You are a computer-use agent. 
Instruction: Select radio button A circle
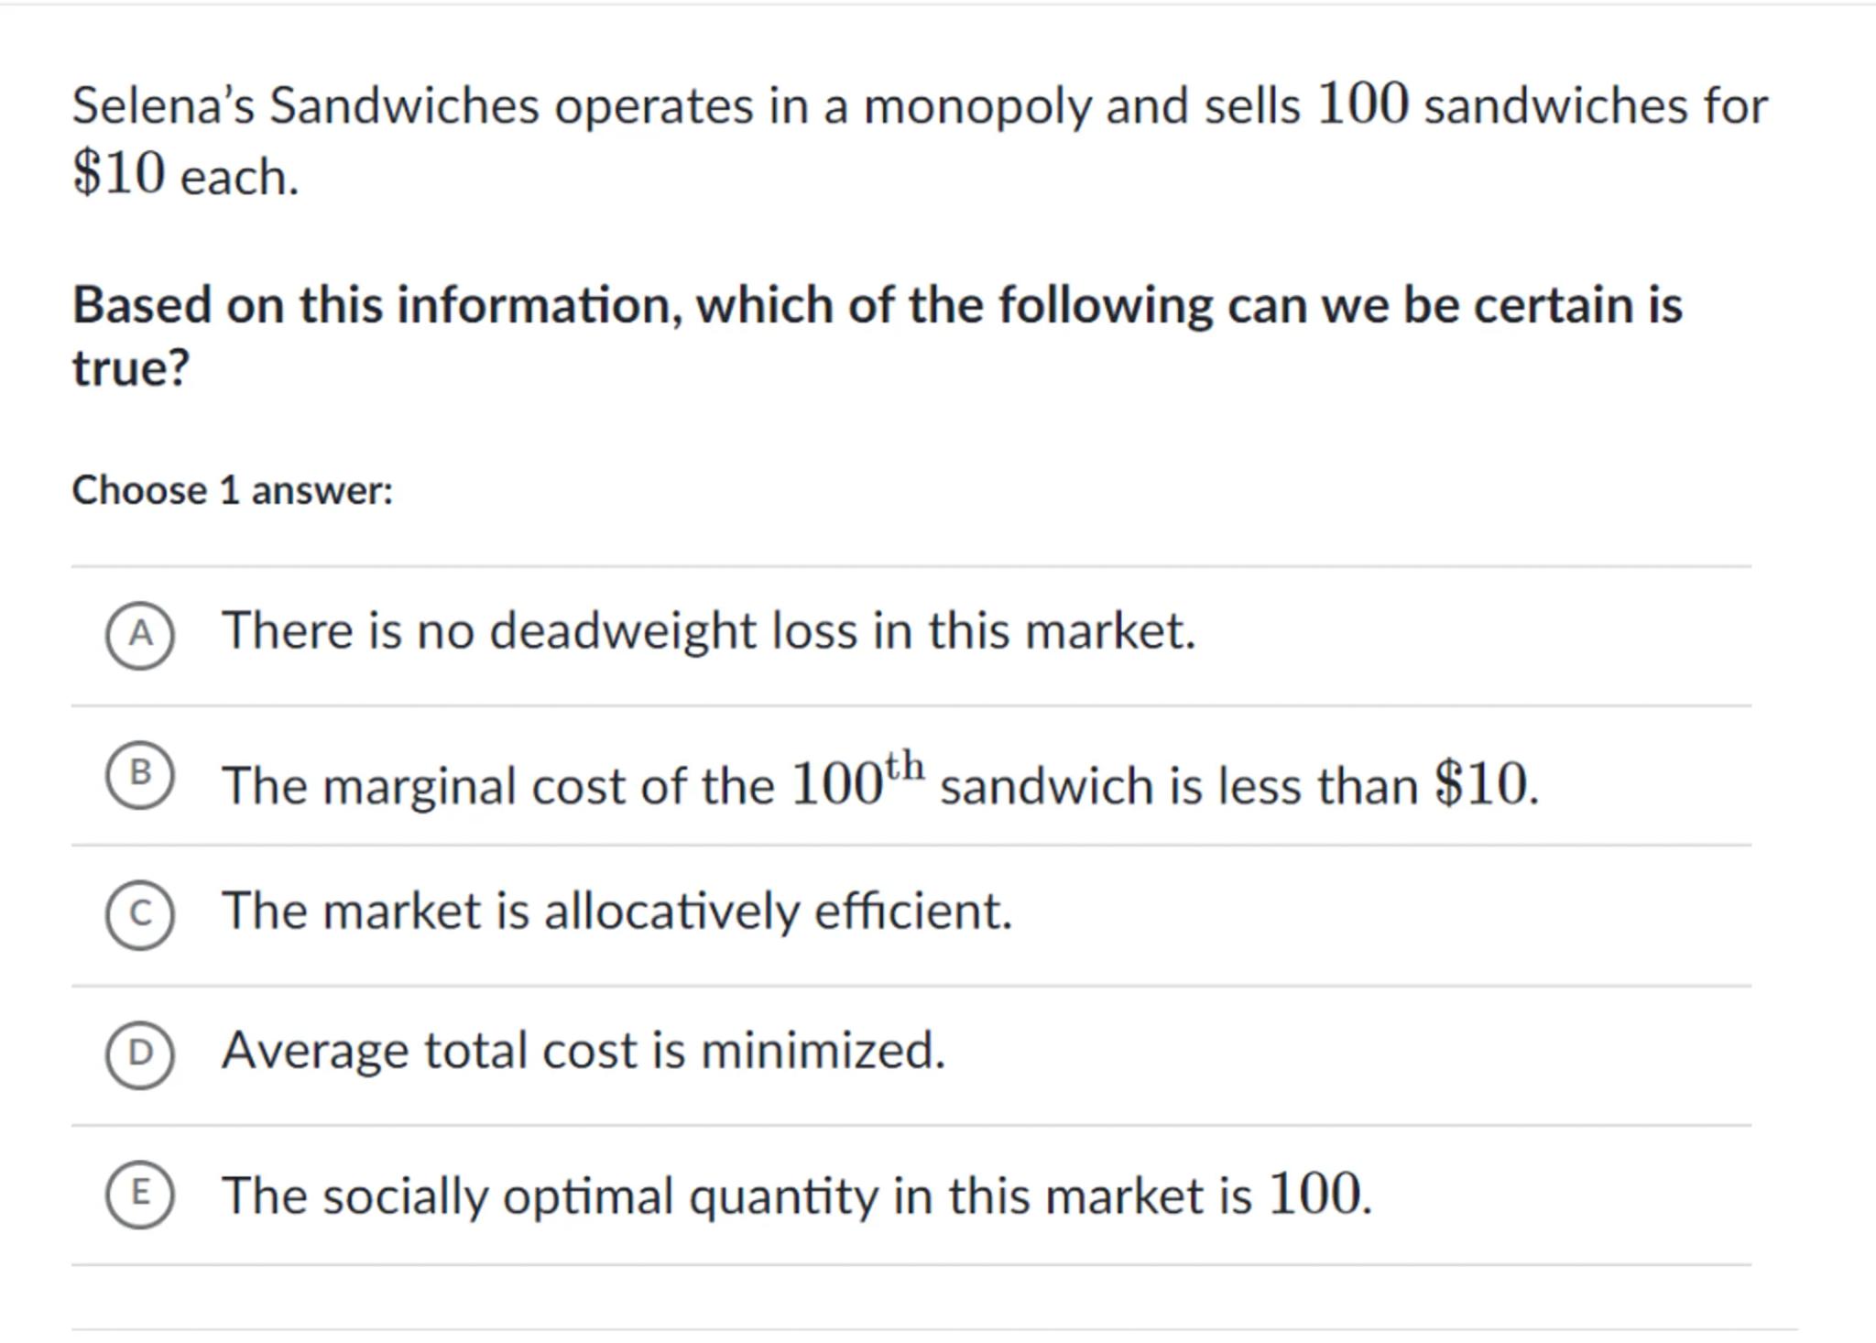(139, 636)
